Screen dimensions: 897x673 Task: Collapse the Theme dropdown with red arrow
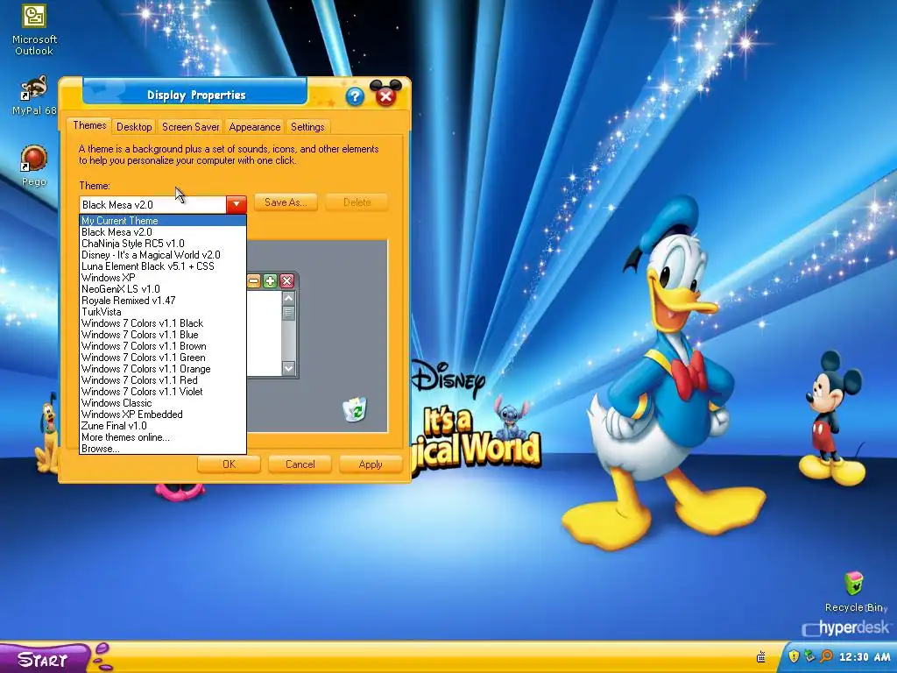coord(237,204)
